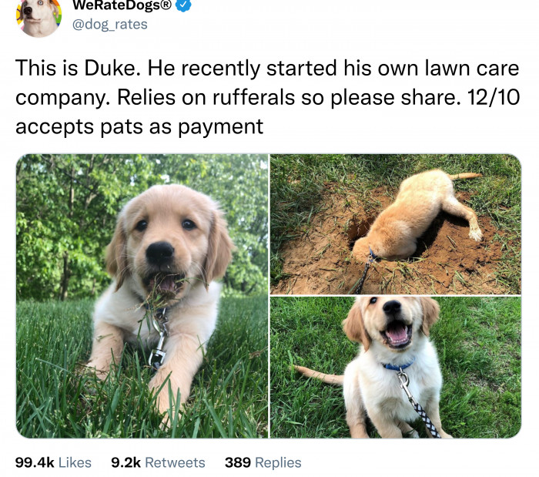Image resolution: width=539 pixels, height=477 pixels.
Task: Show the 389 Replies
Action: pos(263,462)
